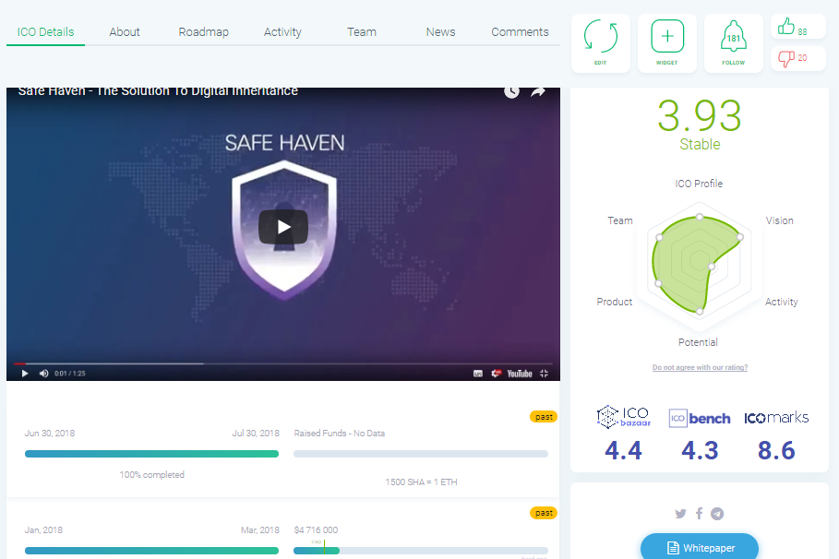Screen dimensions: 839x559
Task: Click the video title 'Safe Haven - The Solution'
Action: [158, 91]
